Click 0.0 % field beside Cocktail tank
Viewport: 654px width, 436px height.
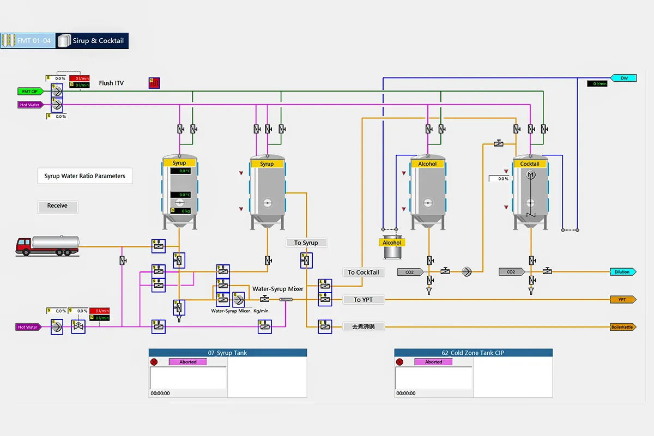click(x=499, y=178)
